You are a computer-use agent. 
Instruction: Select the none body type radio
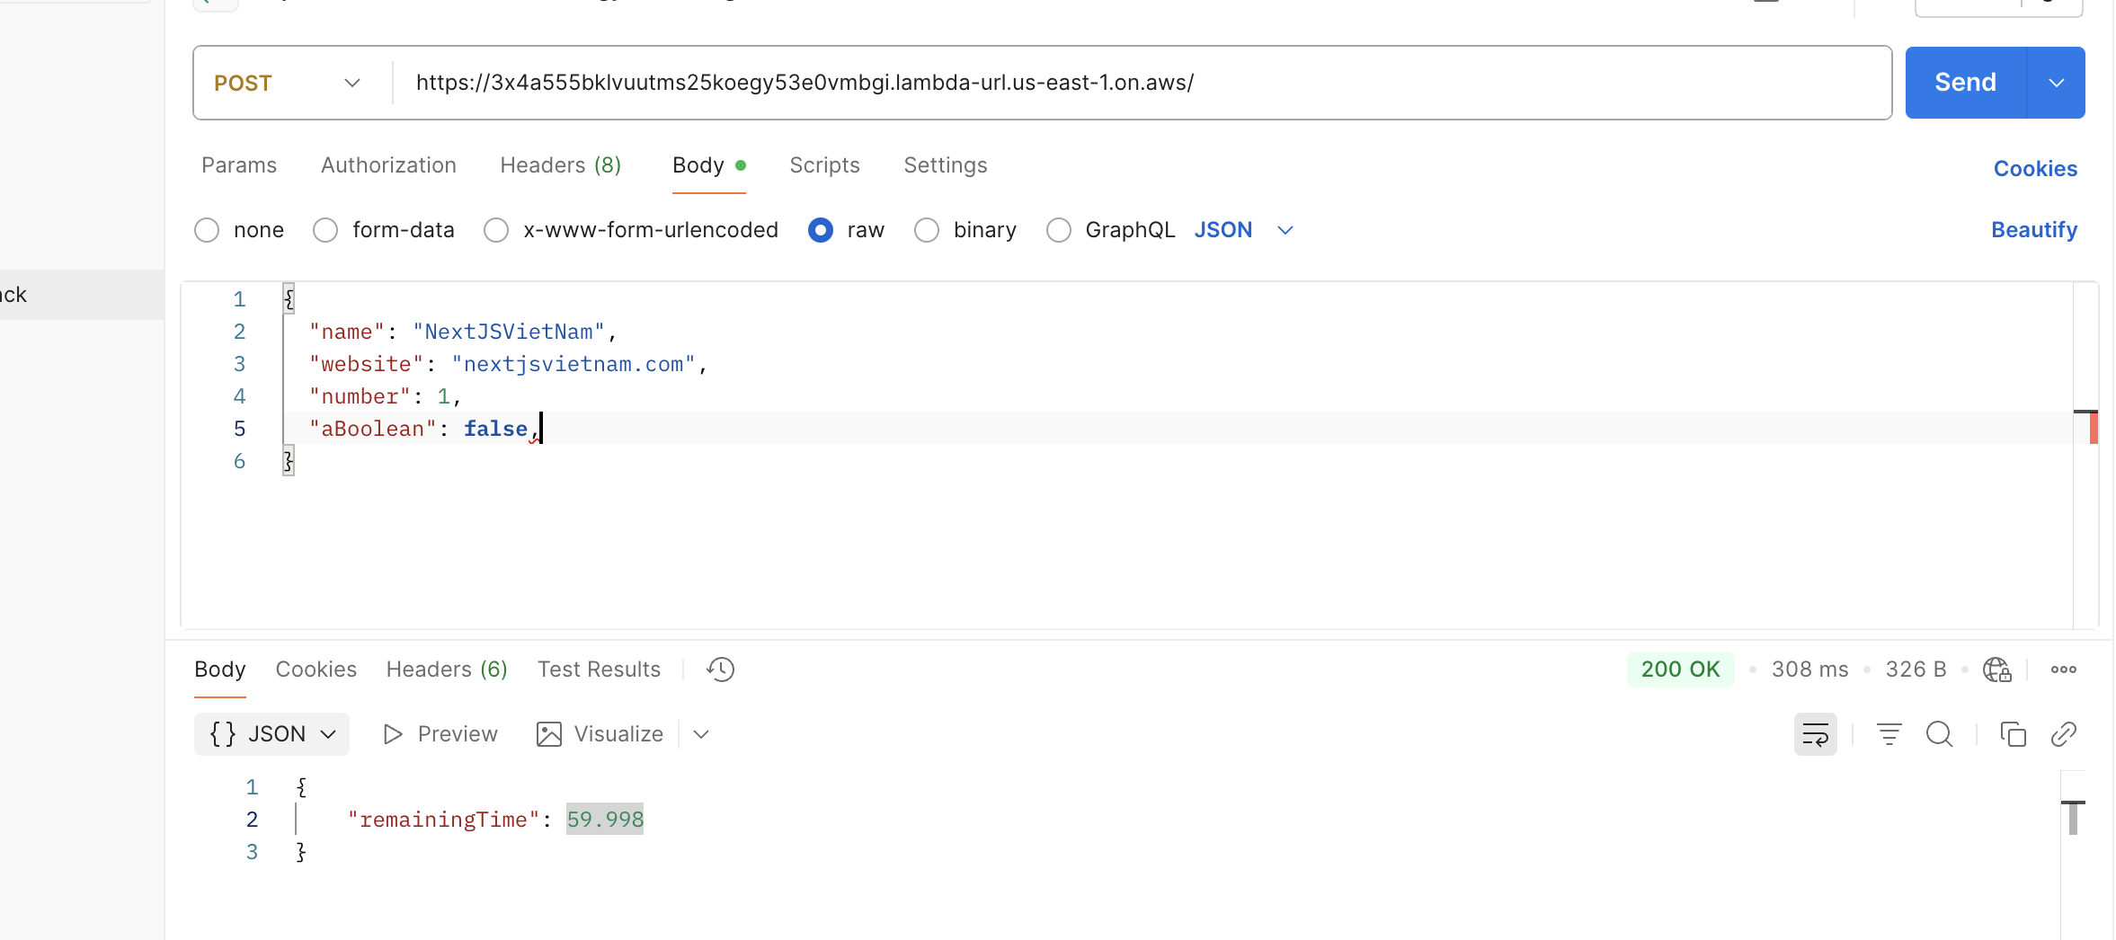click(x=207, y=230)
